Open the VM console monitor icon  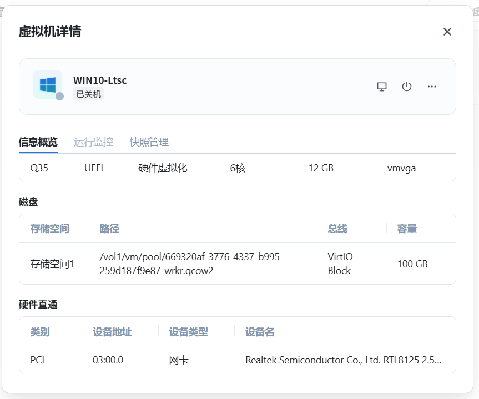381,87
